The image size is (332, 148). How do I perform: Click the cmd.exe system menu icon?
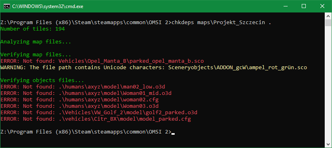(x=7, y=6)
